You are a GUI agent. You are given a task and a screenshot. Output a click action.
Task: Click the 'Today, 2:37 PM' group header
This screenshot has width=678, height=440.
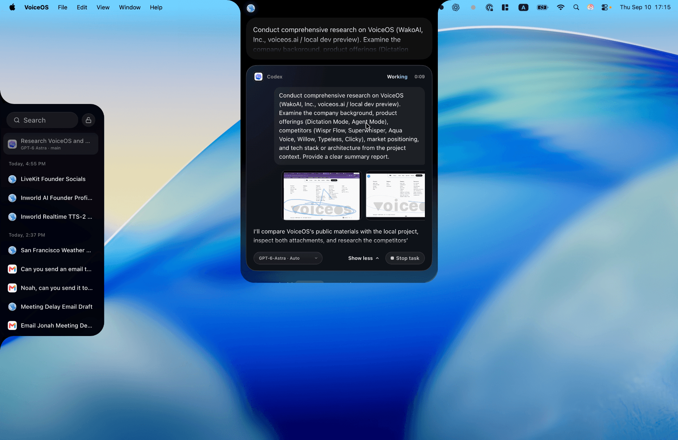(27, 235)
